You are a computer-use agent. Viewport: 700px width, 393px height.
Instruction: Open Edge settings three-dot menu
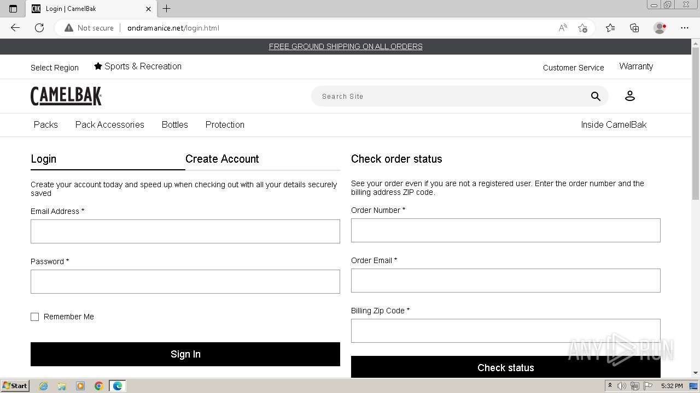[684, 28]
